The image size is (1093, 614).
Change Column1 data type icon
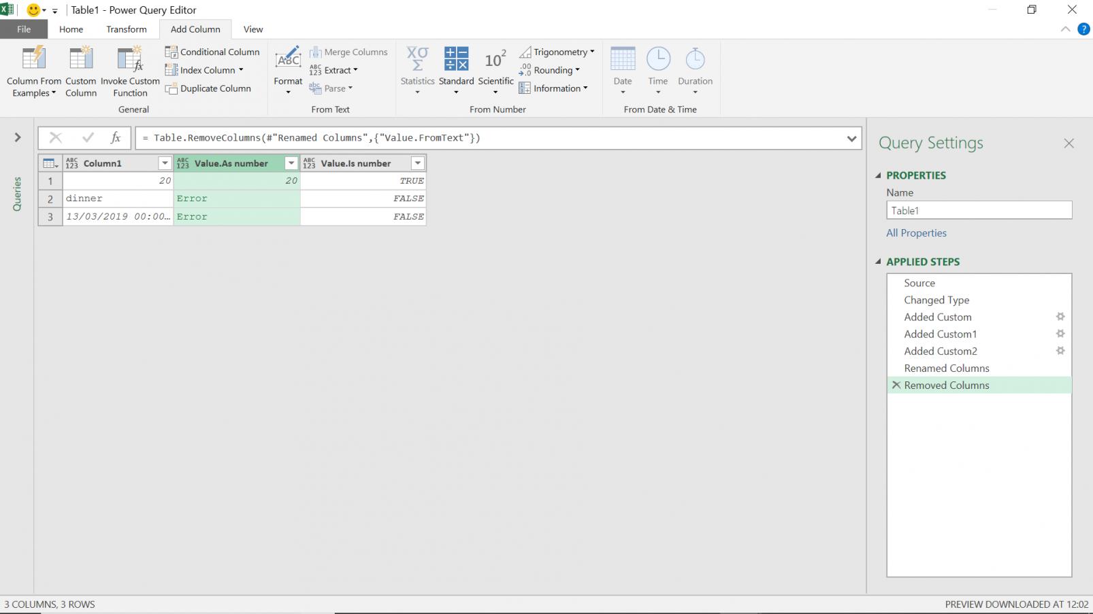(x=71, y=163)
